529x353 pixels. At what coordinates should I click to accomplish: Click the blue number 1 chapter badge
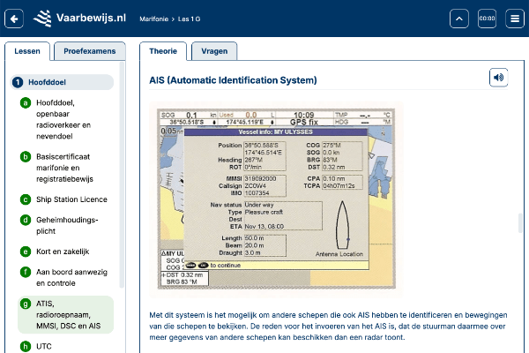click(x=18, y=82)
